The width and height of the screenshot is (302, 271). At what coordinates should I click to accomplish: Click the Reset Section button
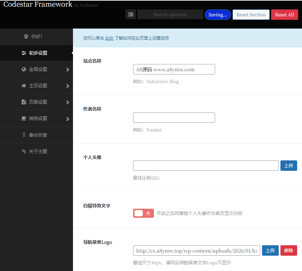[251, 14]
